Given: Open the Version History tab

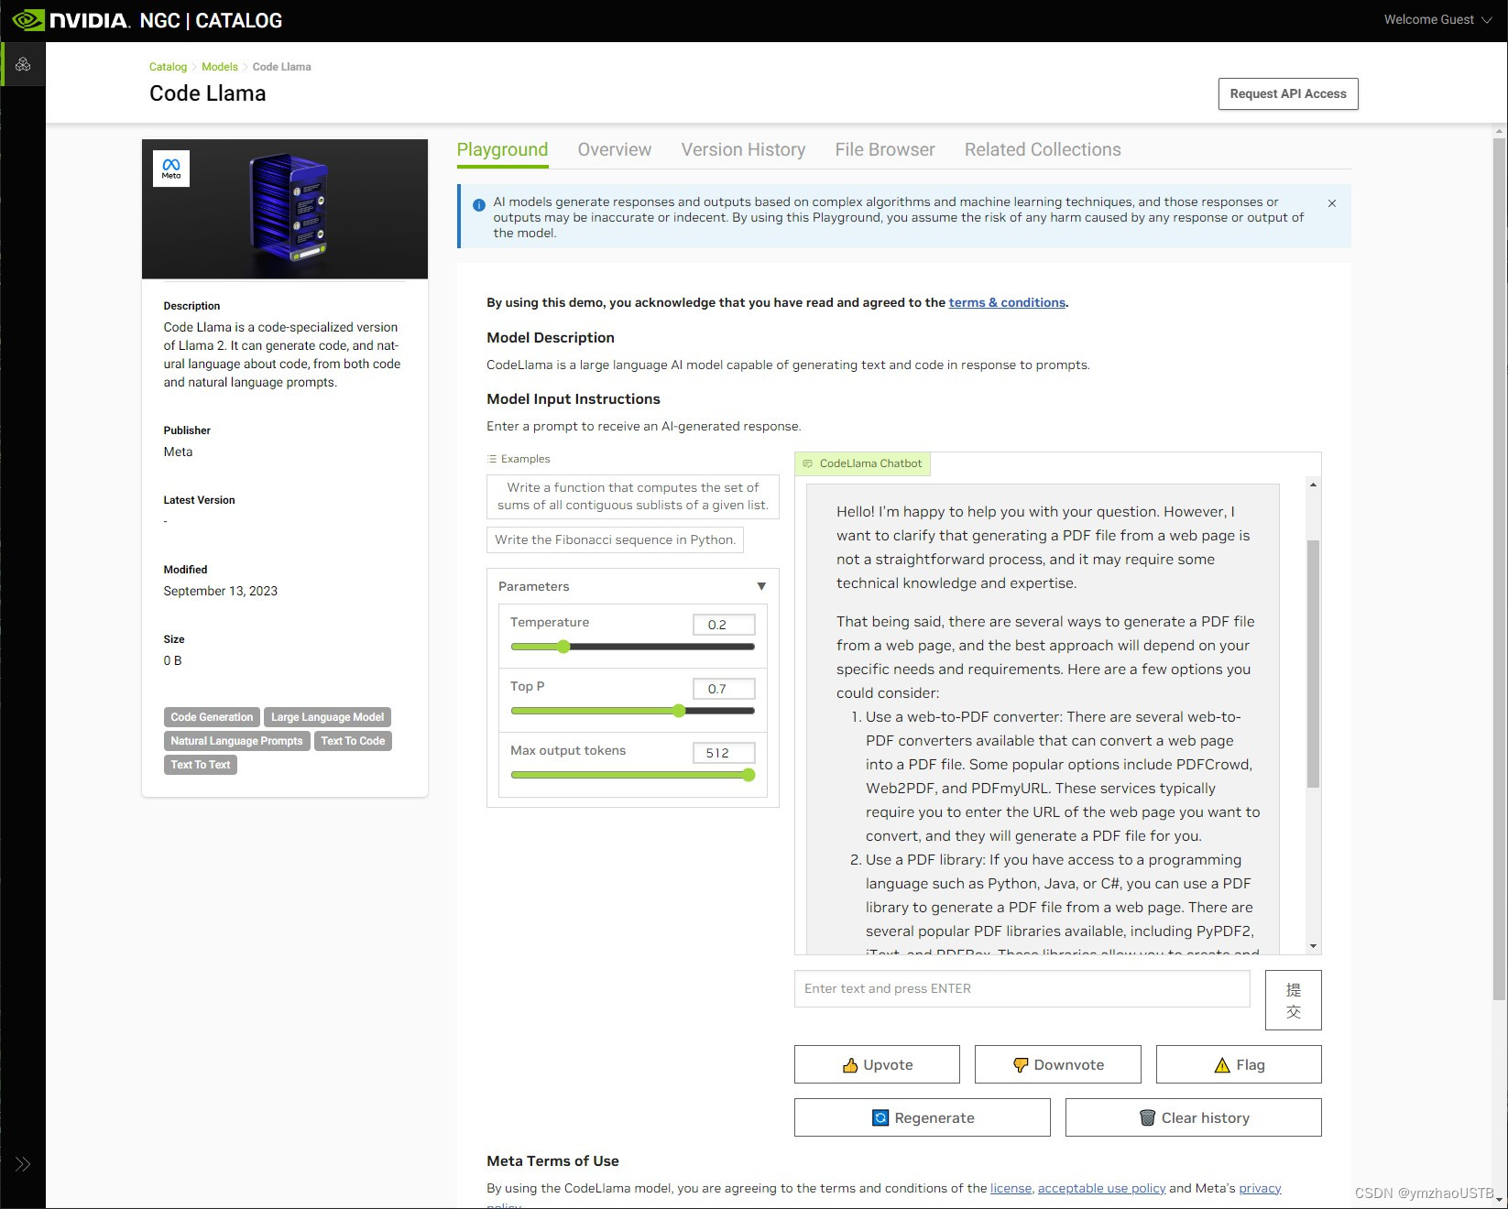Looking at the screenshot, I should (743, 149).
